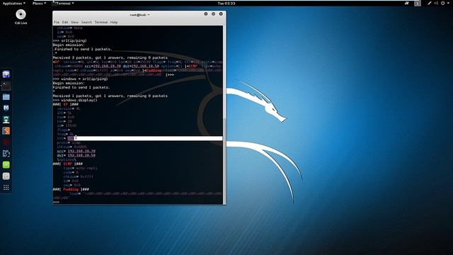
Task: Open the File menu in terminal
Action: pos(57,22)
